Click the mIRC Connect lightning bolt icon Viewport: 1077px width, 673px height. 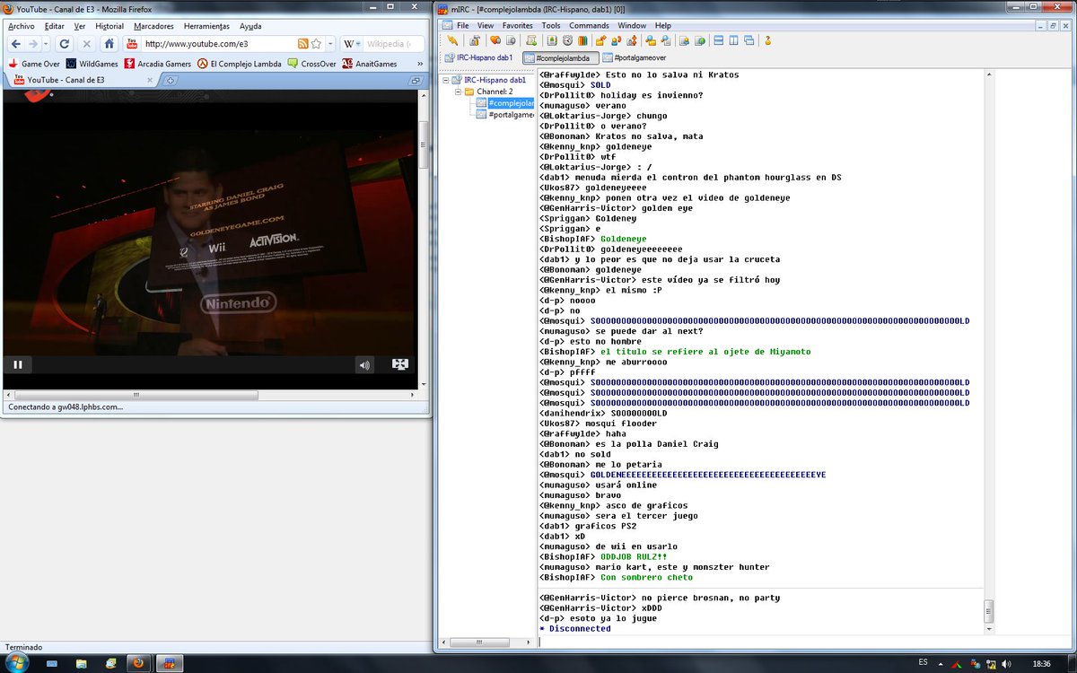452,40
